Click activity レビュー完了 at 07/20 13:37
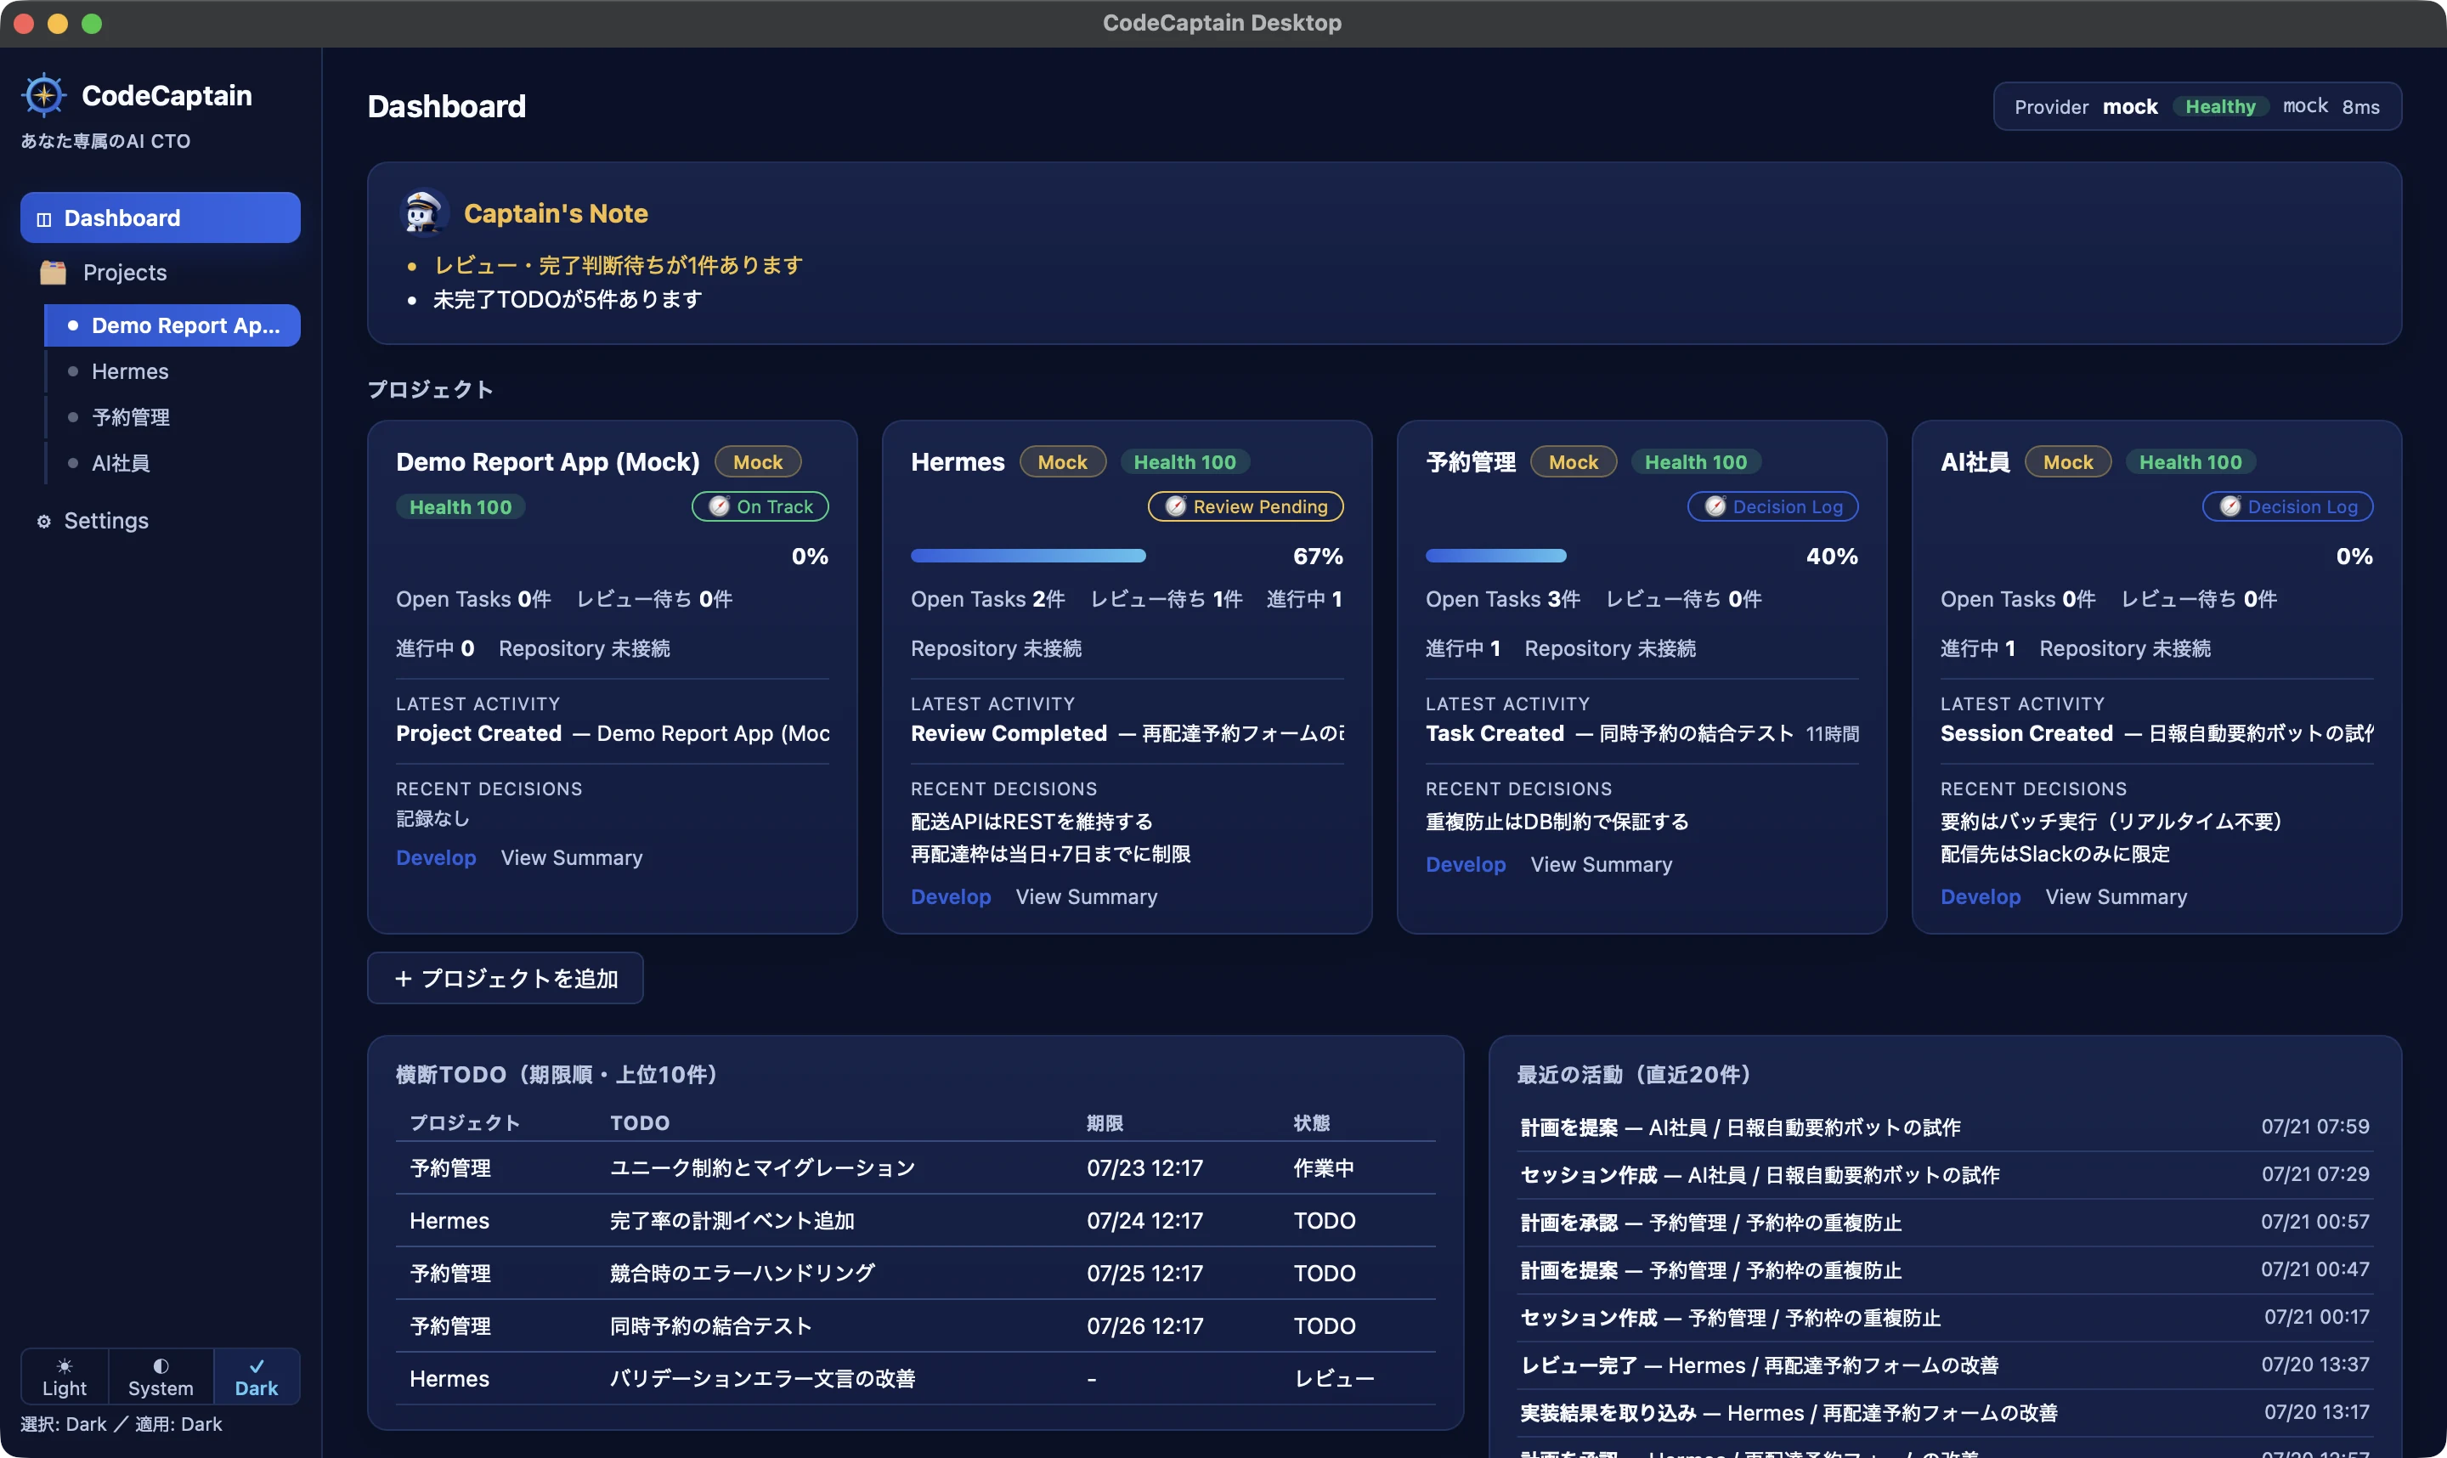2447x1458 pixels. coord(1944,1365)
